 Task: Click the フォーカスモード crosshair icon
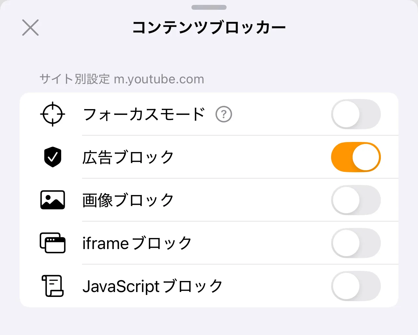52,114
